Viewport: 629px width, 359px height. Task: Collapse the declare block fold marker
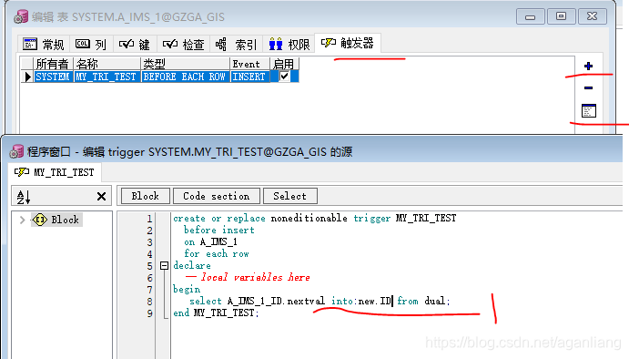pyautogui.click(x=164, y=265)
